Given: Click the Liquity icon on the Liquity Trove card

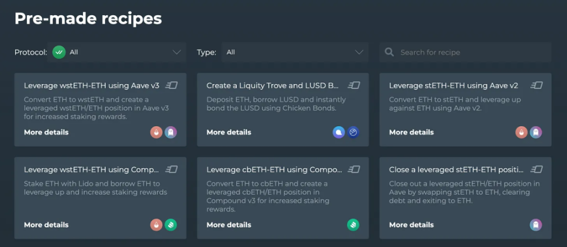Looking at the screenshot, I should point(339,133).
